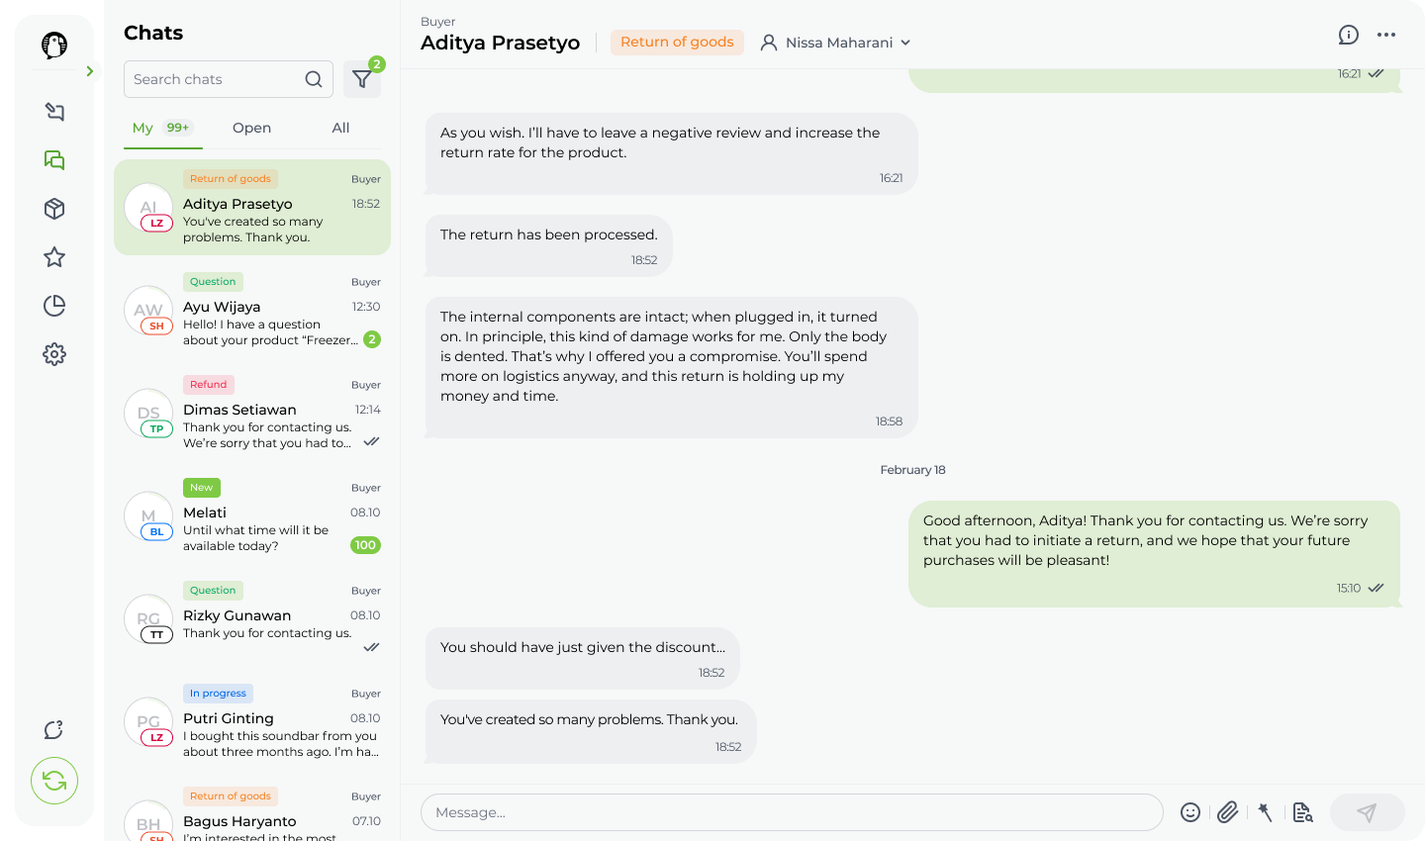Open the Nissa Maharani assignee dropdown
Image resolution: width=1425 pixels, height=841 pixels.
[x=834, y=42]
